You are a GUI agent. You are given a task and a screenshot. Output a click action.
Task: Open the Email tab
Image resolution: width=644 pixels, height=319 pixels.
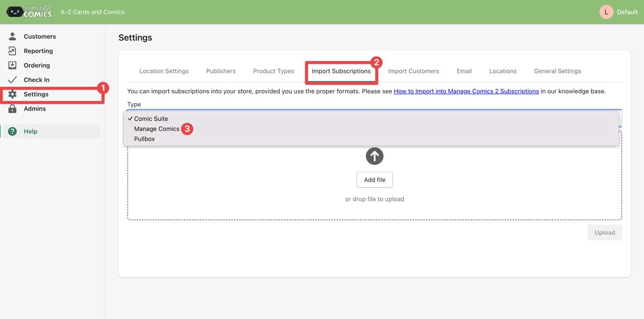pyautogui.click(x=464, y=71)
